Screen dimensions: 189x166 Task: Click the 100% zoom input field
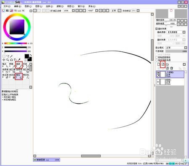click(67, 11)
